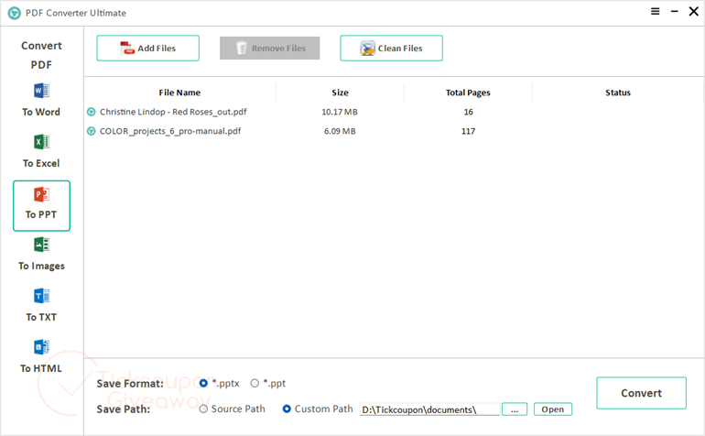Select the To Excel conversion icon
This screenshot has height=436, width=705.
(x=41, y=142)
